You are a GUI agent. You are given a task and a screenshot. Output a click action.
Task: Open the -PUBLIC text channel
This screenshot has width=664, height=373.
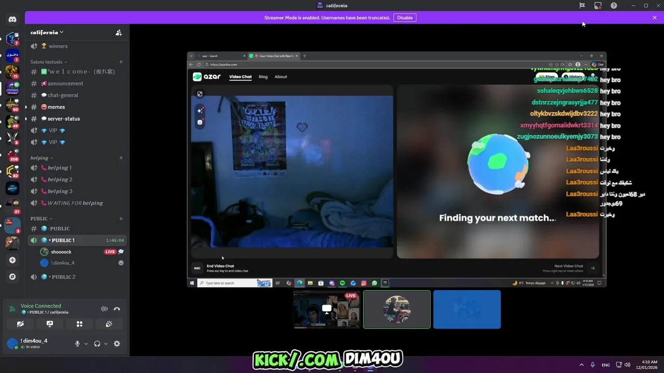click(x=77, y=228)
